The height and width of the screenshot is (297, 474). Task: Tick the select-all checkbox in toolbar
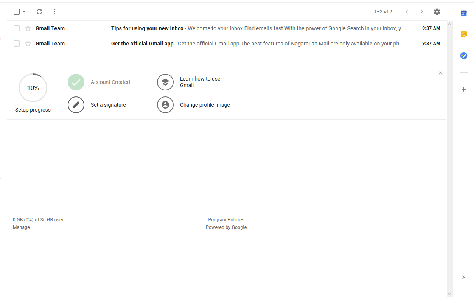tap(17, 12)
